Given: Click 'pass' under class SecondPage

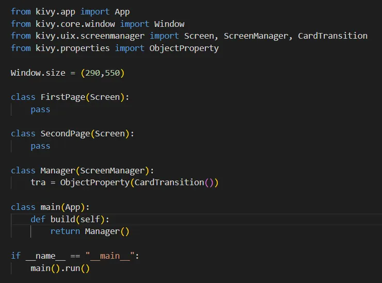Looking at the screenshot, I should pos(40,146).
